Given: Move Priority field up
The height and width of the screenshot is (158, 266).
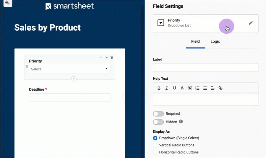Looking at the screenshot, I should click(101, 57).
